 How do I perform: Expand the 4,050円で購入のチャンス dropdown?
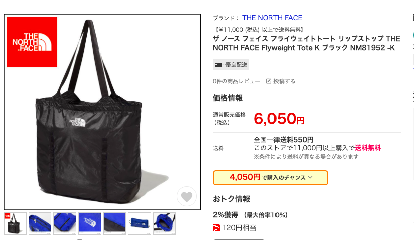(270, 178)
